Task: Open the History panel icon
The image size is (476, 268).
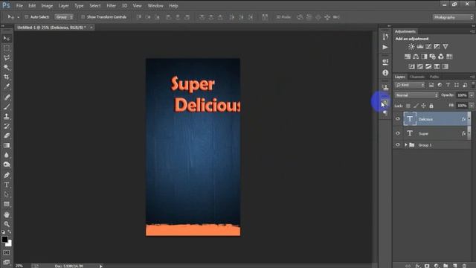Action: click(x=385, y=36)
